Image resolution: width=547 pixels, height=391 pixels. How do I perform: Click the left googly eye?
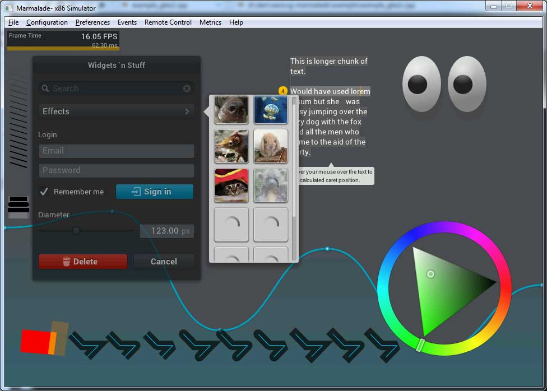point(421,84)
